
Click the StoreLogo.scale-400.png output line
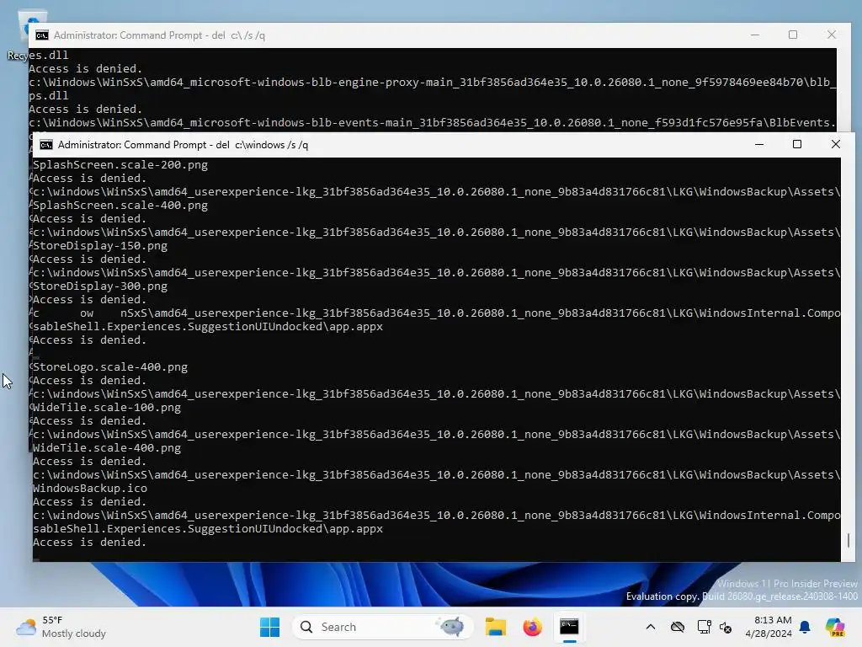click(110, 367)
